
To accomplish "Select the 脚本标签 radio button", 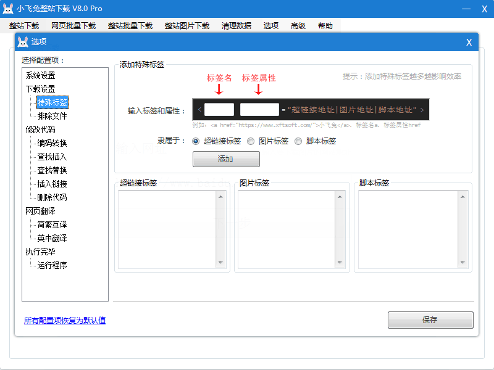I will [x=298, y=141].
